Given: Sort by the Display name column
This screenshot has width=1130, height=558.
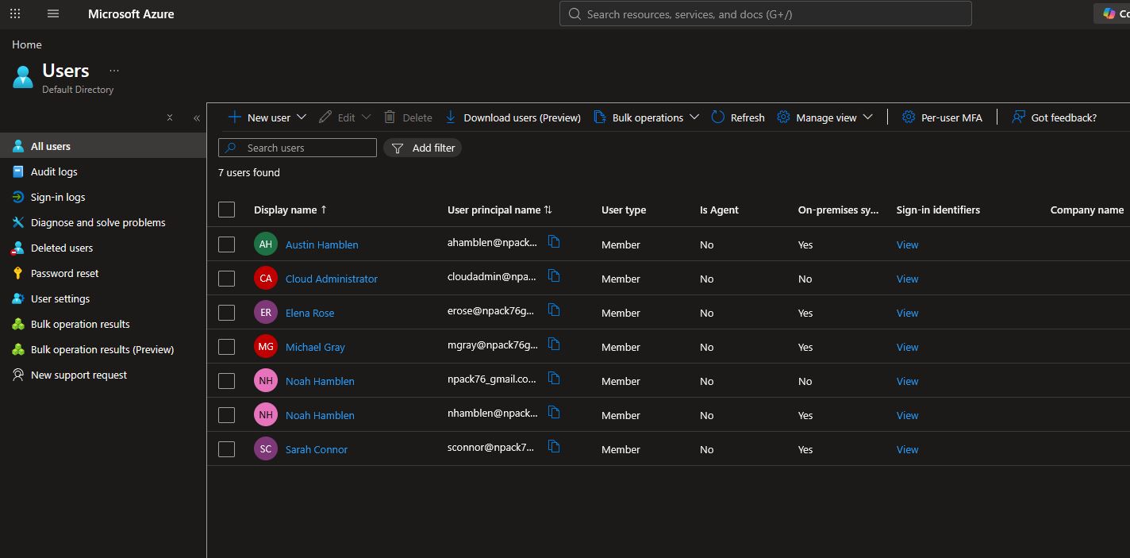Looking at the screenshot, I should tap(290, 210).
